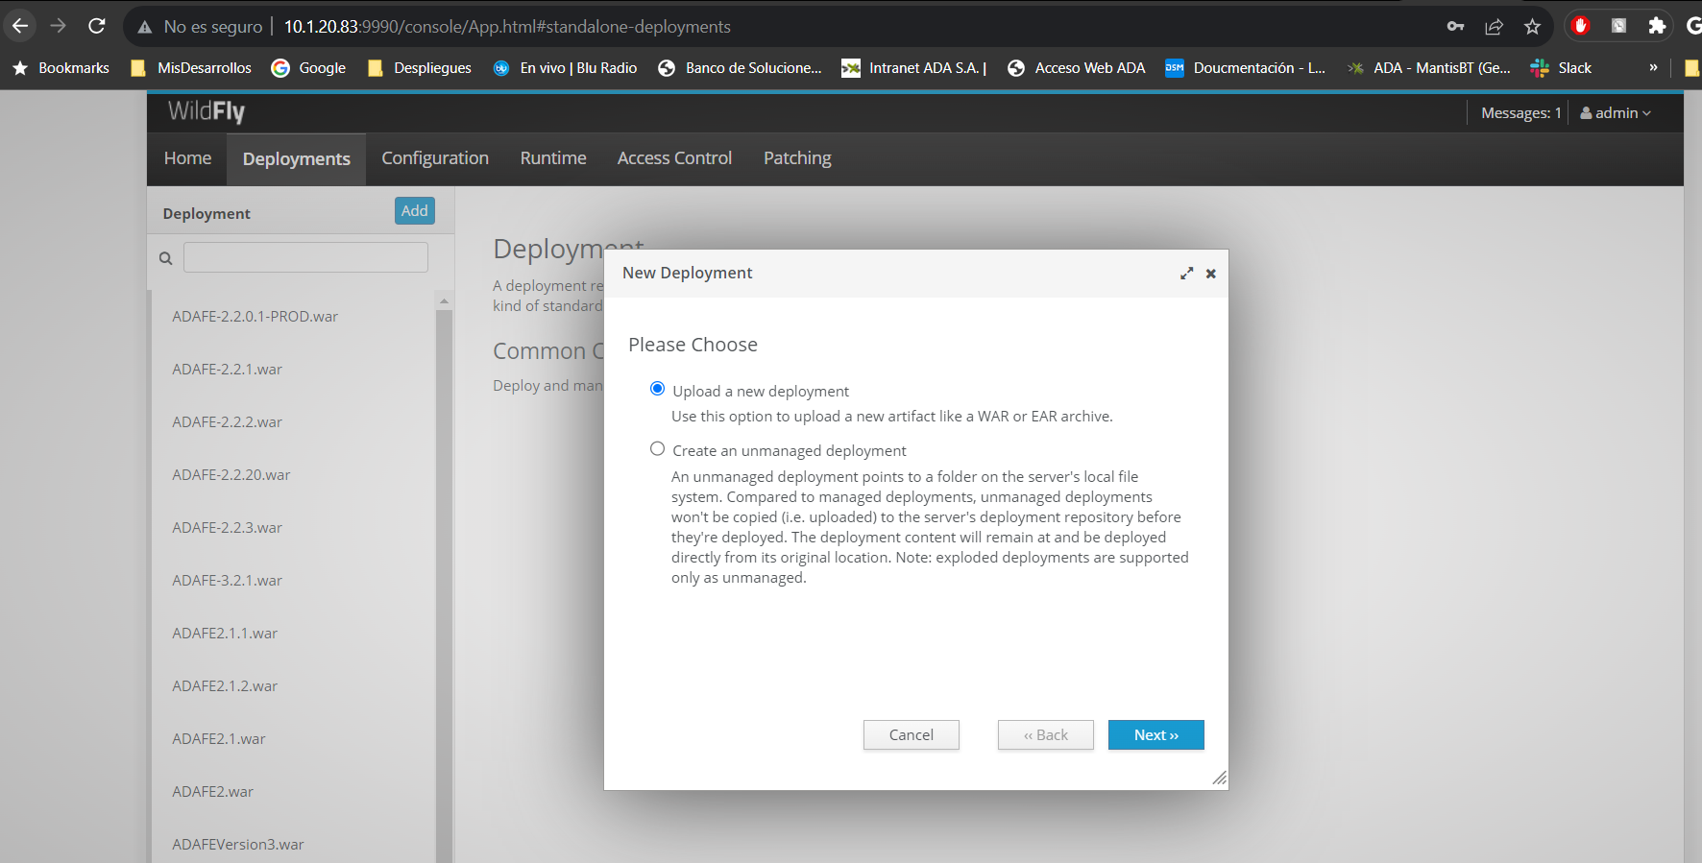Switch to the Configuration tab
Image resolution: width=1702 pixels, height=863 pixels.
pyautogui.click(x=435, y=158)
